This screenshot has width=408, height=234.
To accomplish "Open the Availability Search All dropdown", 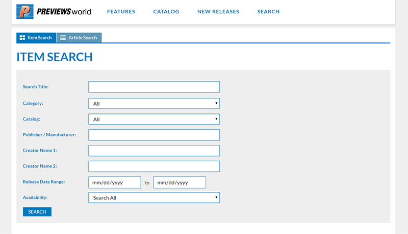I will coord(154,197).
